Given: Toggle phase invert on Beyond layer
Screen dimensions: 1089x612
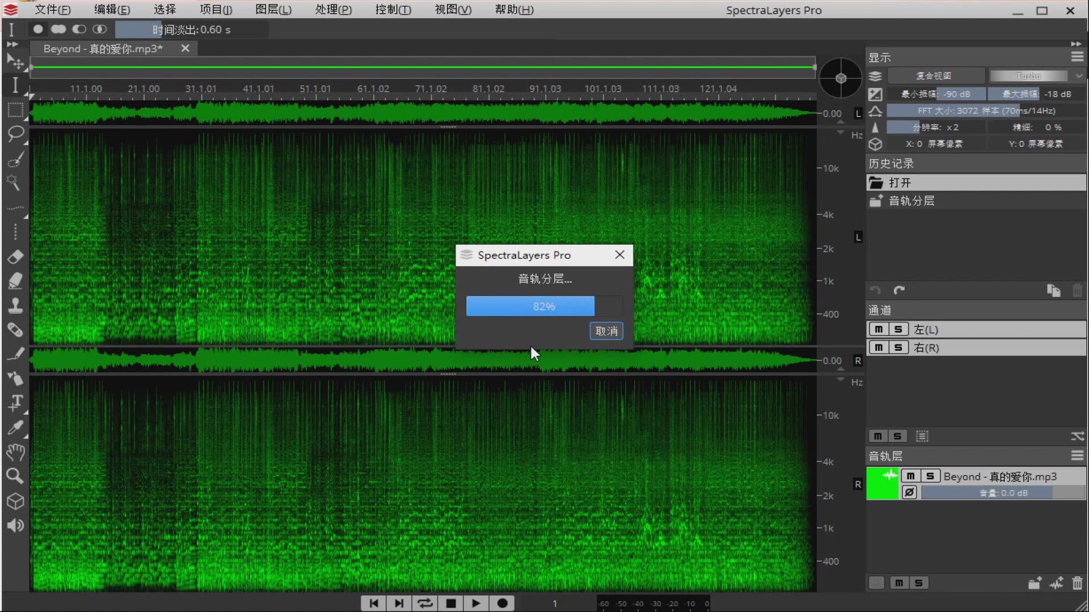Looking at the screenshot, I should pyautogui.click(x=909, y=492).
